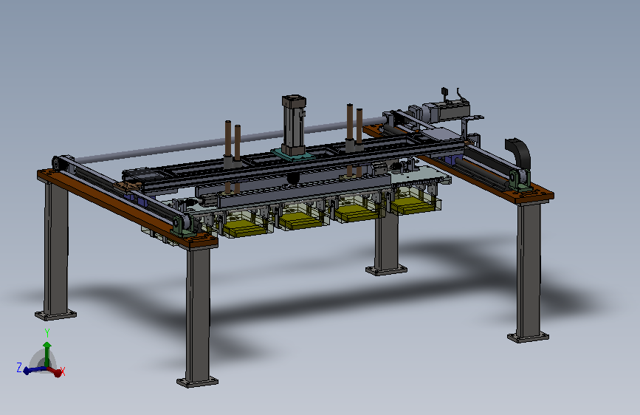Select the rightmost yellow gripper tray
This screenshot has height=415, width=640.
point(413,206)
